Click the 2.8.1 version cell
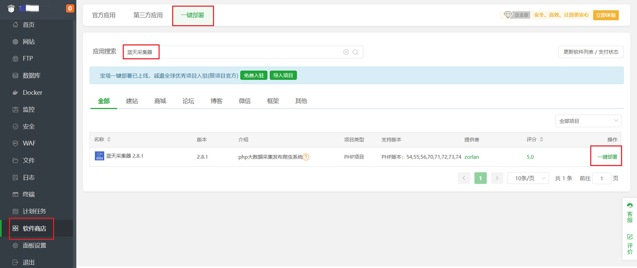 click(202, 157)
